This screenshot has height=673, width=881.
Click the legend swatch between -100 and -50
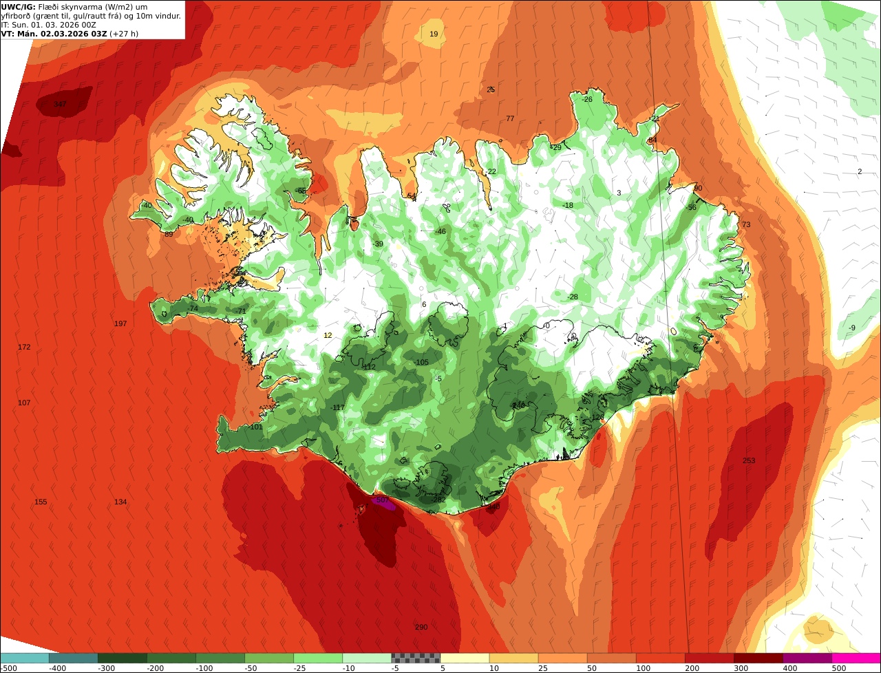pyautogui.click(x=269, y=658)
